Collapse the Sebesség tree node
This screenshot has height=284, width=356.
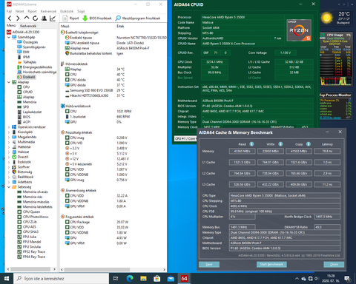click(9, 187)
